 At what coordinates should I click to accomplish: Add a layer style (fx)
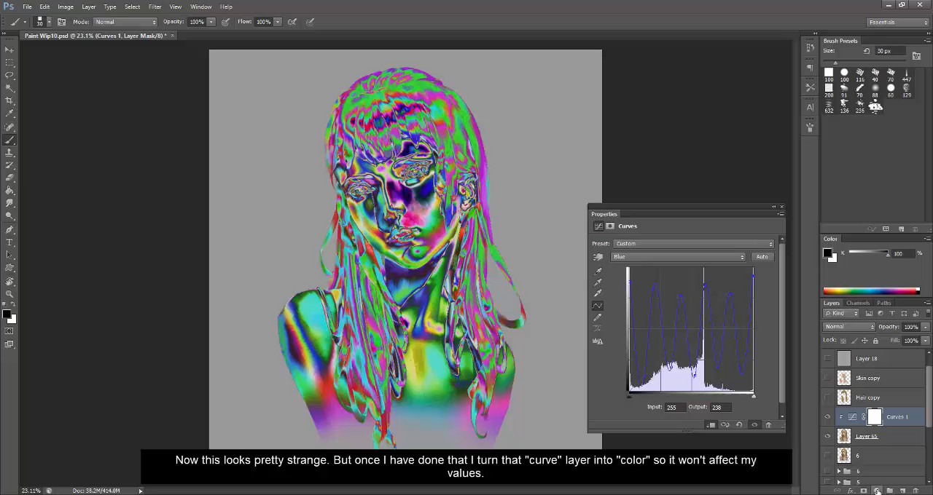point(850,491)
